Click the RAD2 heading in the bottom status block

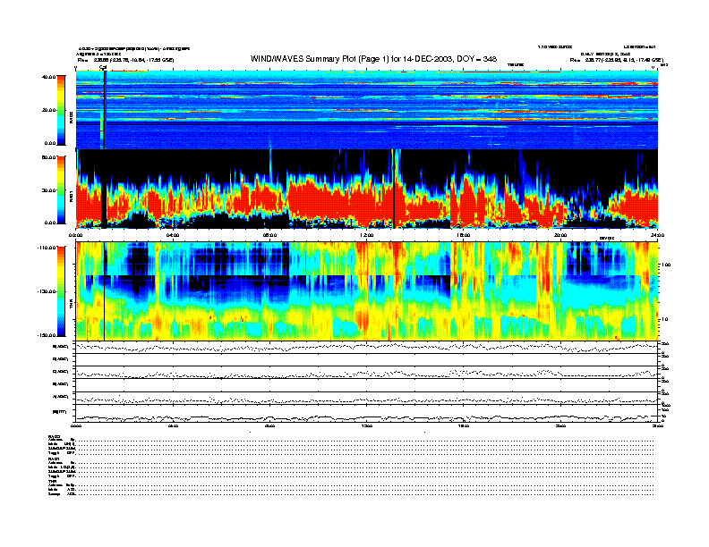[x=55, y=436]
